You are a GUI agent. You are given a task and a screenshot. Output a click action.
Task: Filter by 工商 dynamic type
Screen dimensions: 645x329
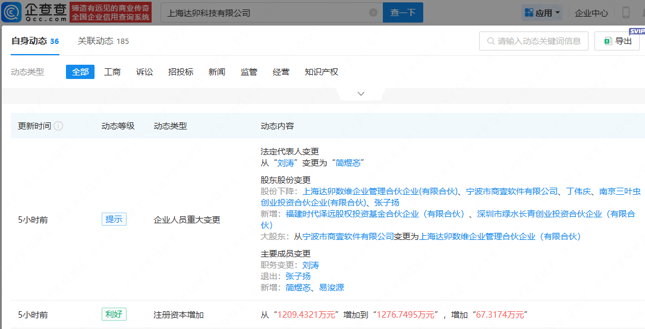(x=112, y=72)
